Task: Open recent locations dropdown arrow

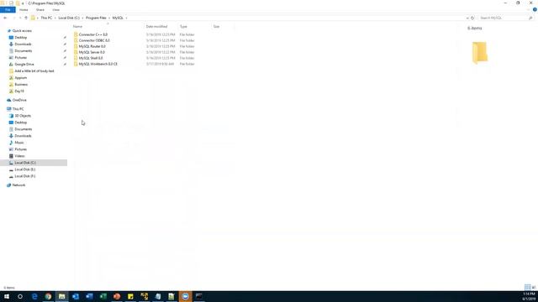Action: 20,18
